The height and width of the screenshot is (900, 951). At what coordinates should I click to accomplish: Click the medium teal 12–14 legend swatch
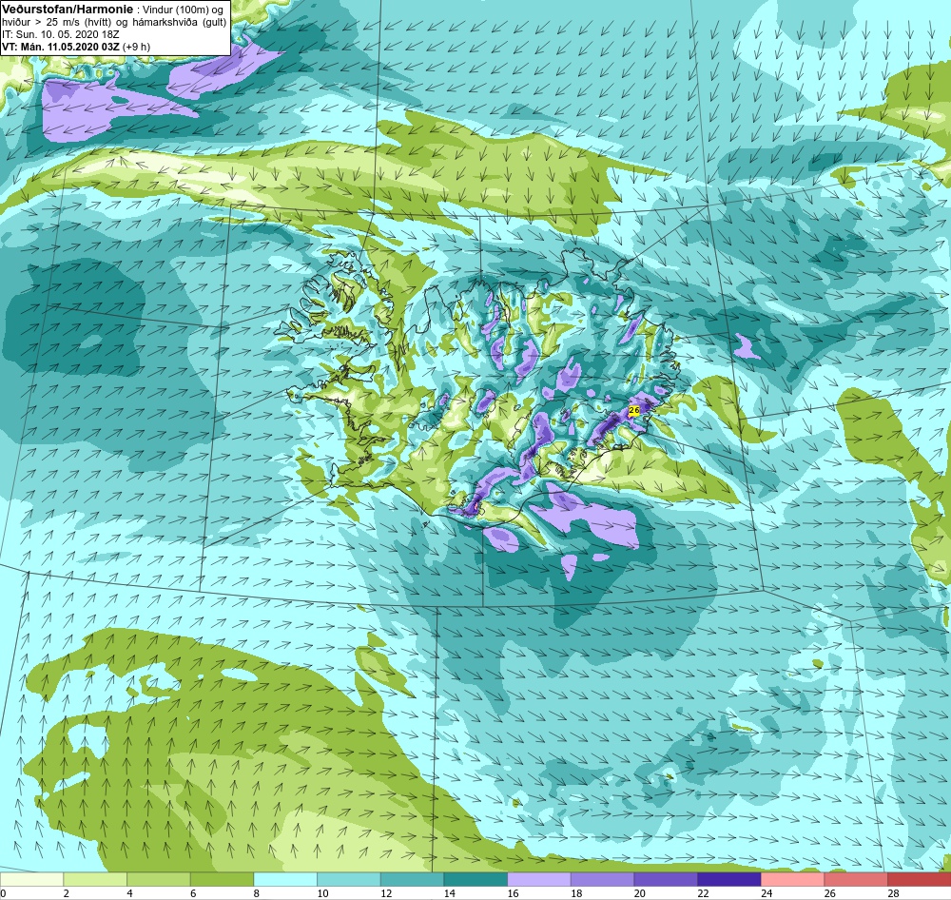point(412,879)
